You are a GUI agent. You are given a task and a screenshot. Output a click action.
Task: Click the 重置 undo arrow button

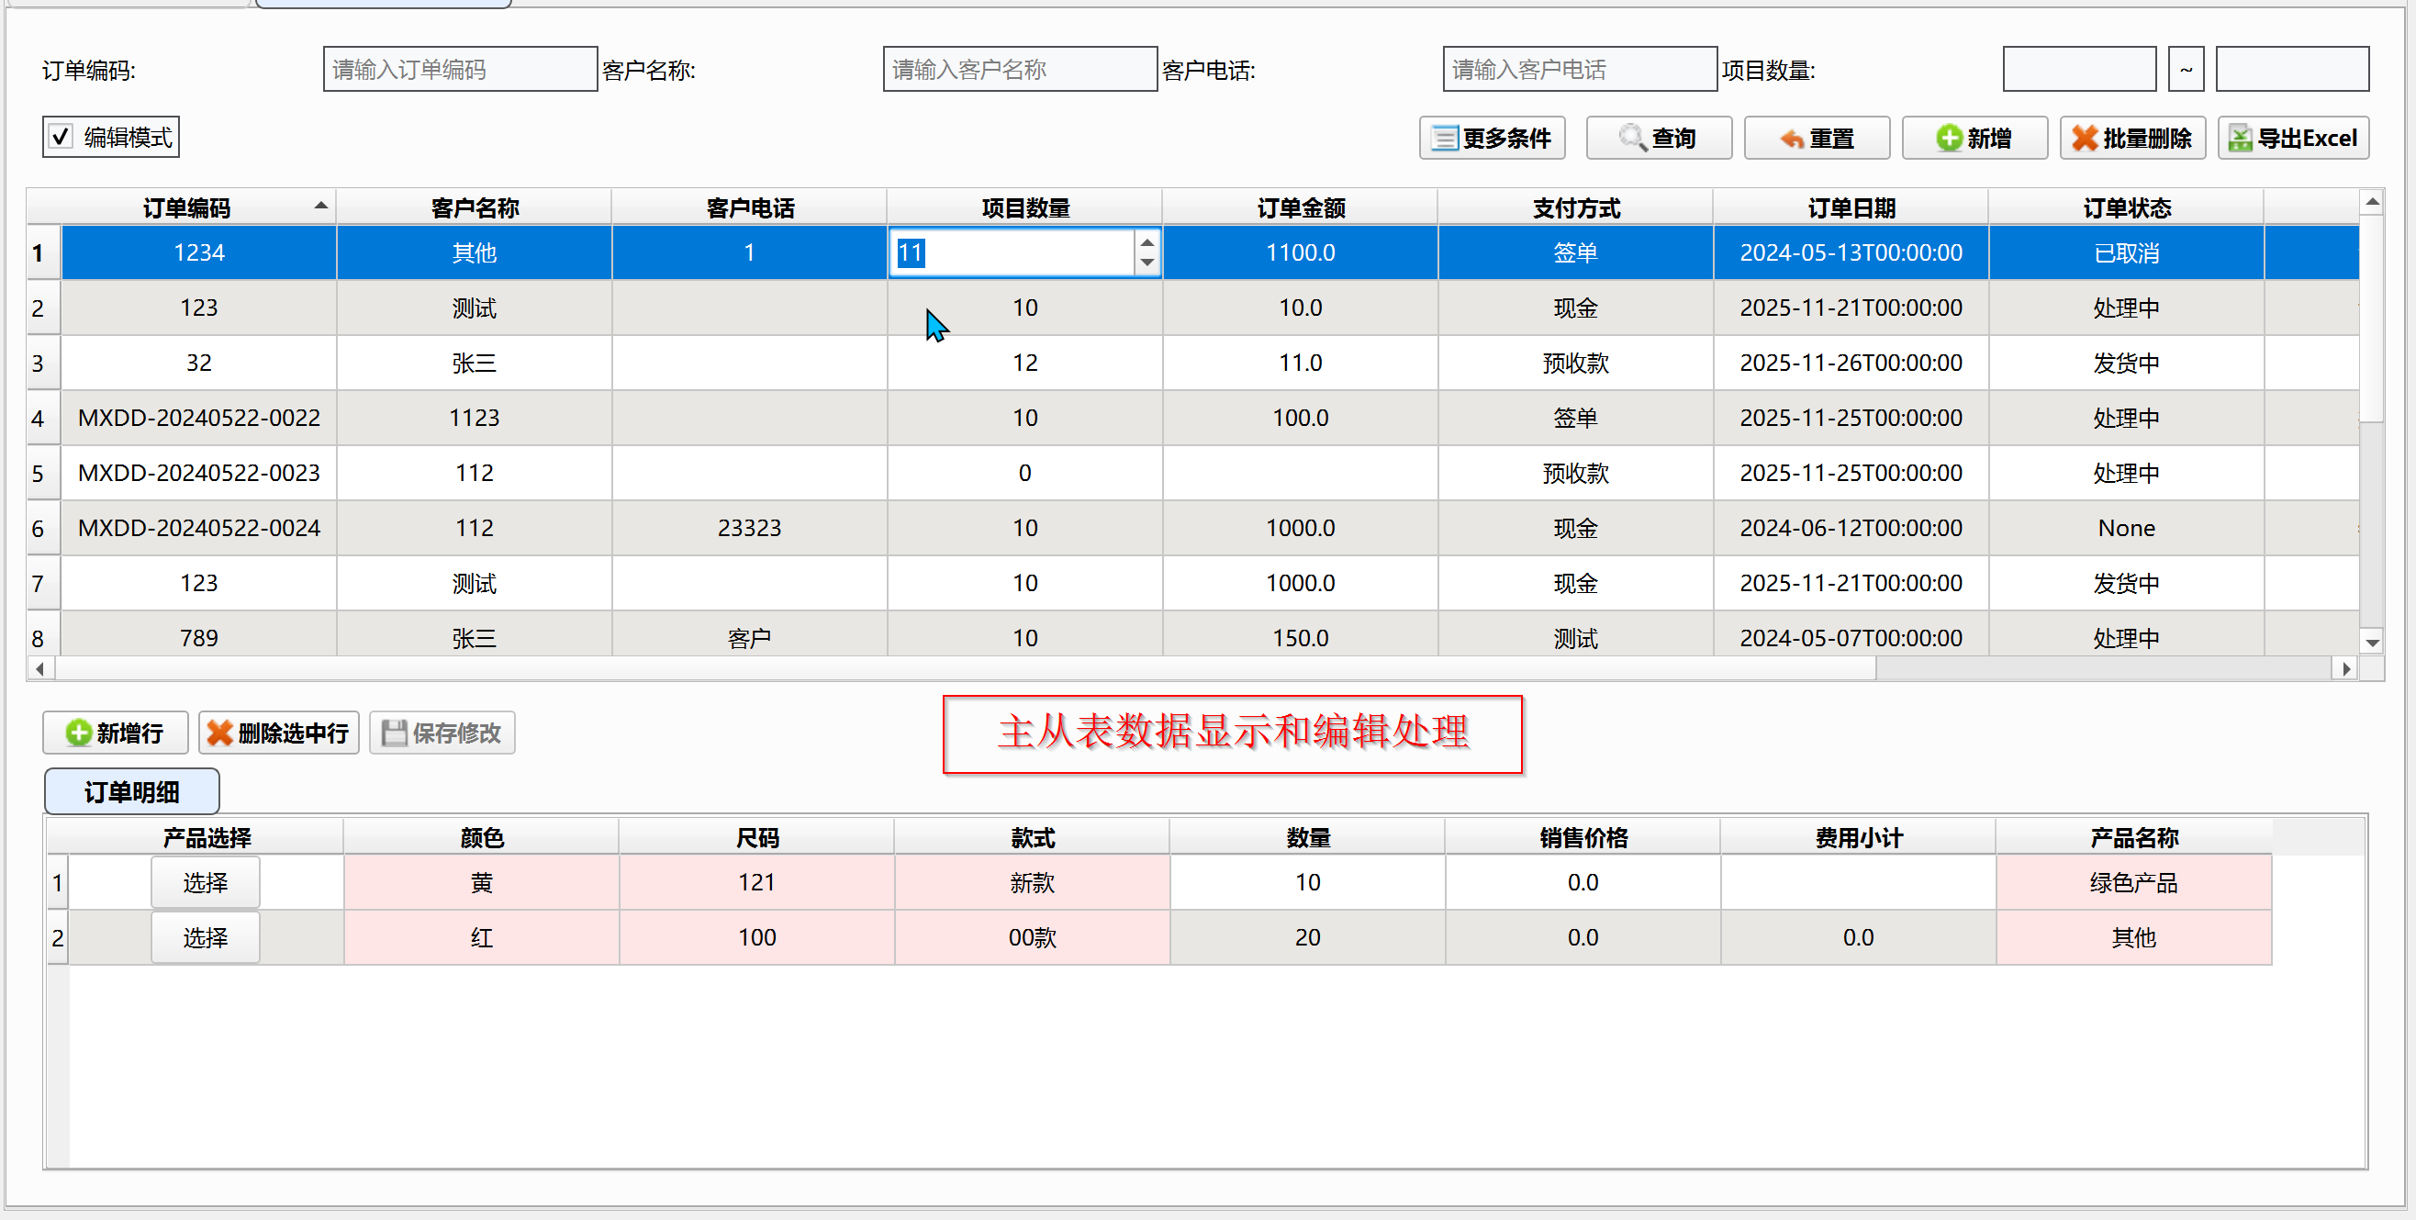click(1816, 138)
